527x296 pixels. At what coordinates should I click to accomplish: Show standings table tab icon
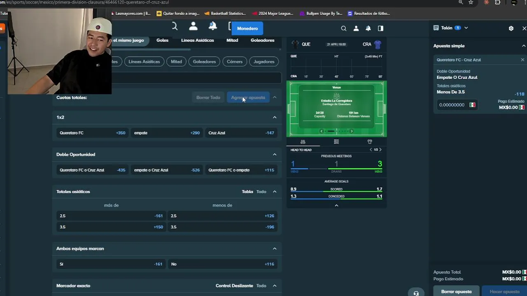pos(336,141)
